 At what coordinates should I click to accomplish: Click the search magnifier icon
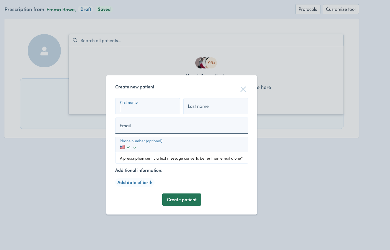pos(75,40)
